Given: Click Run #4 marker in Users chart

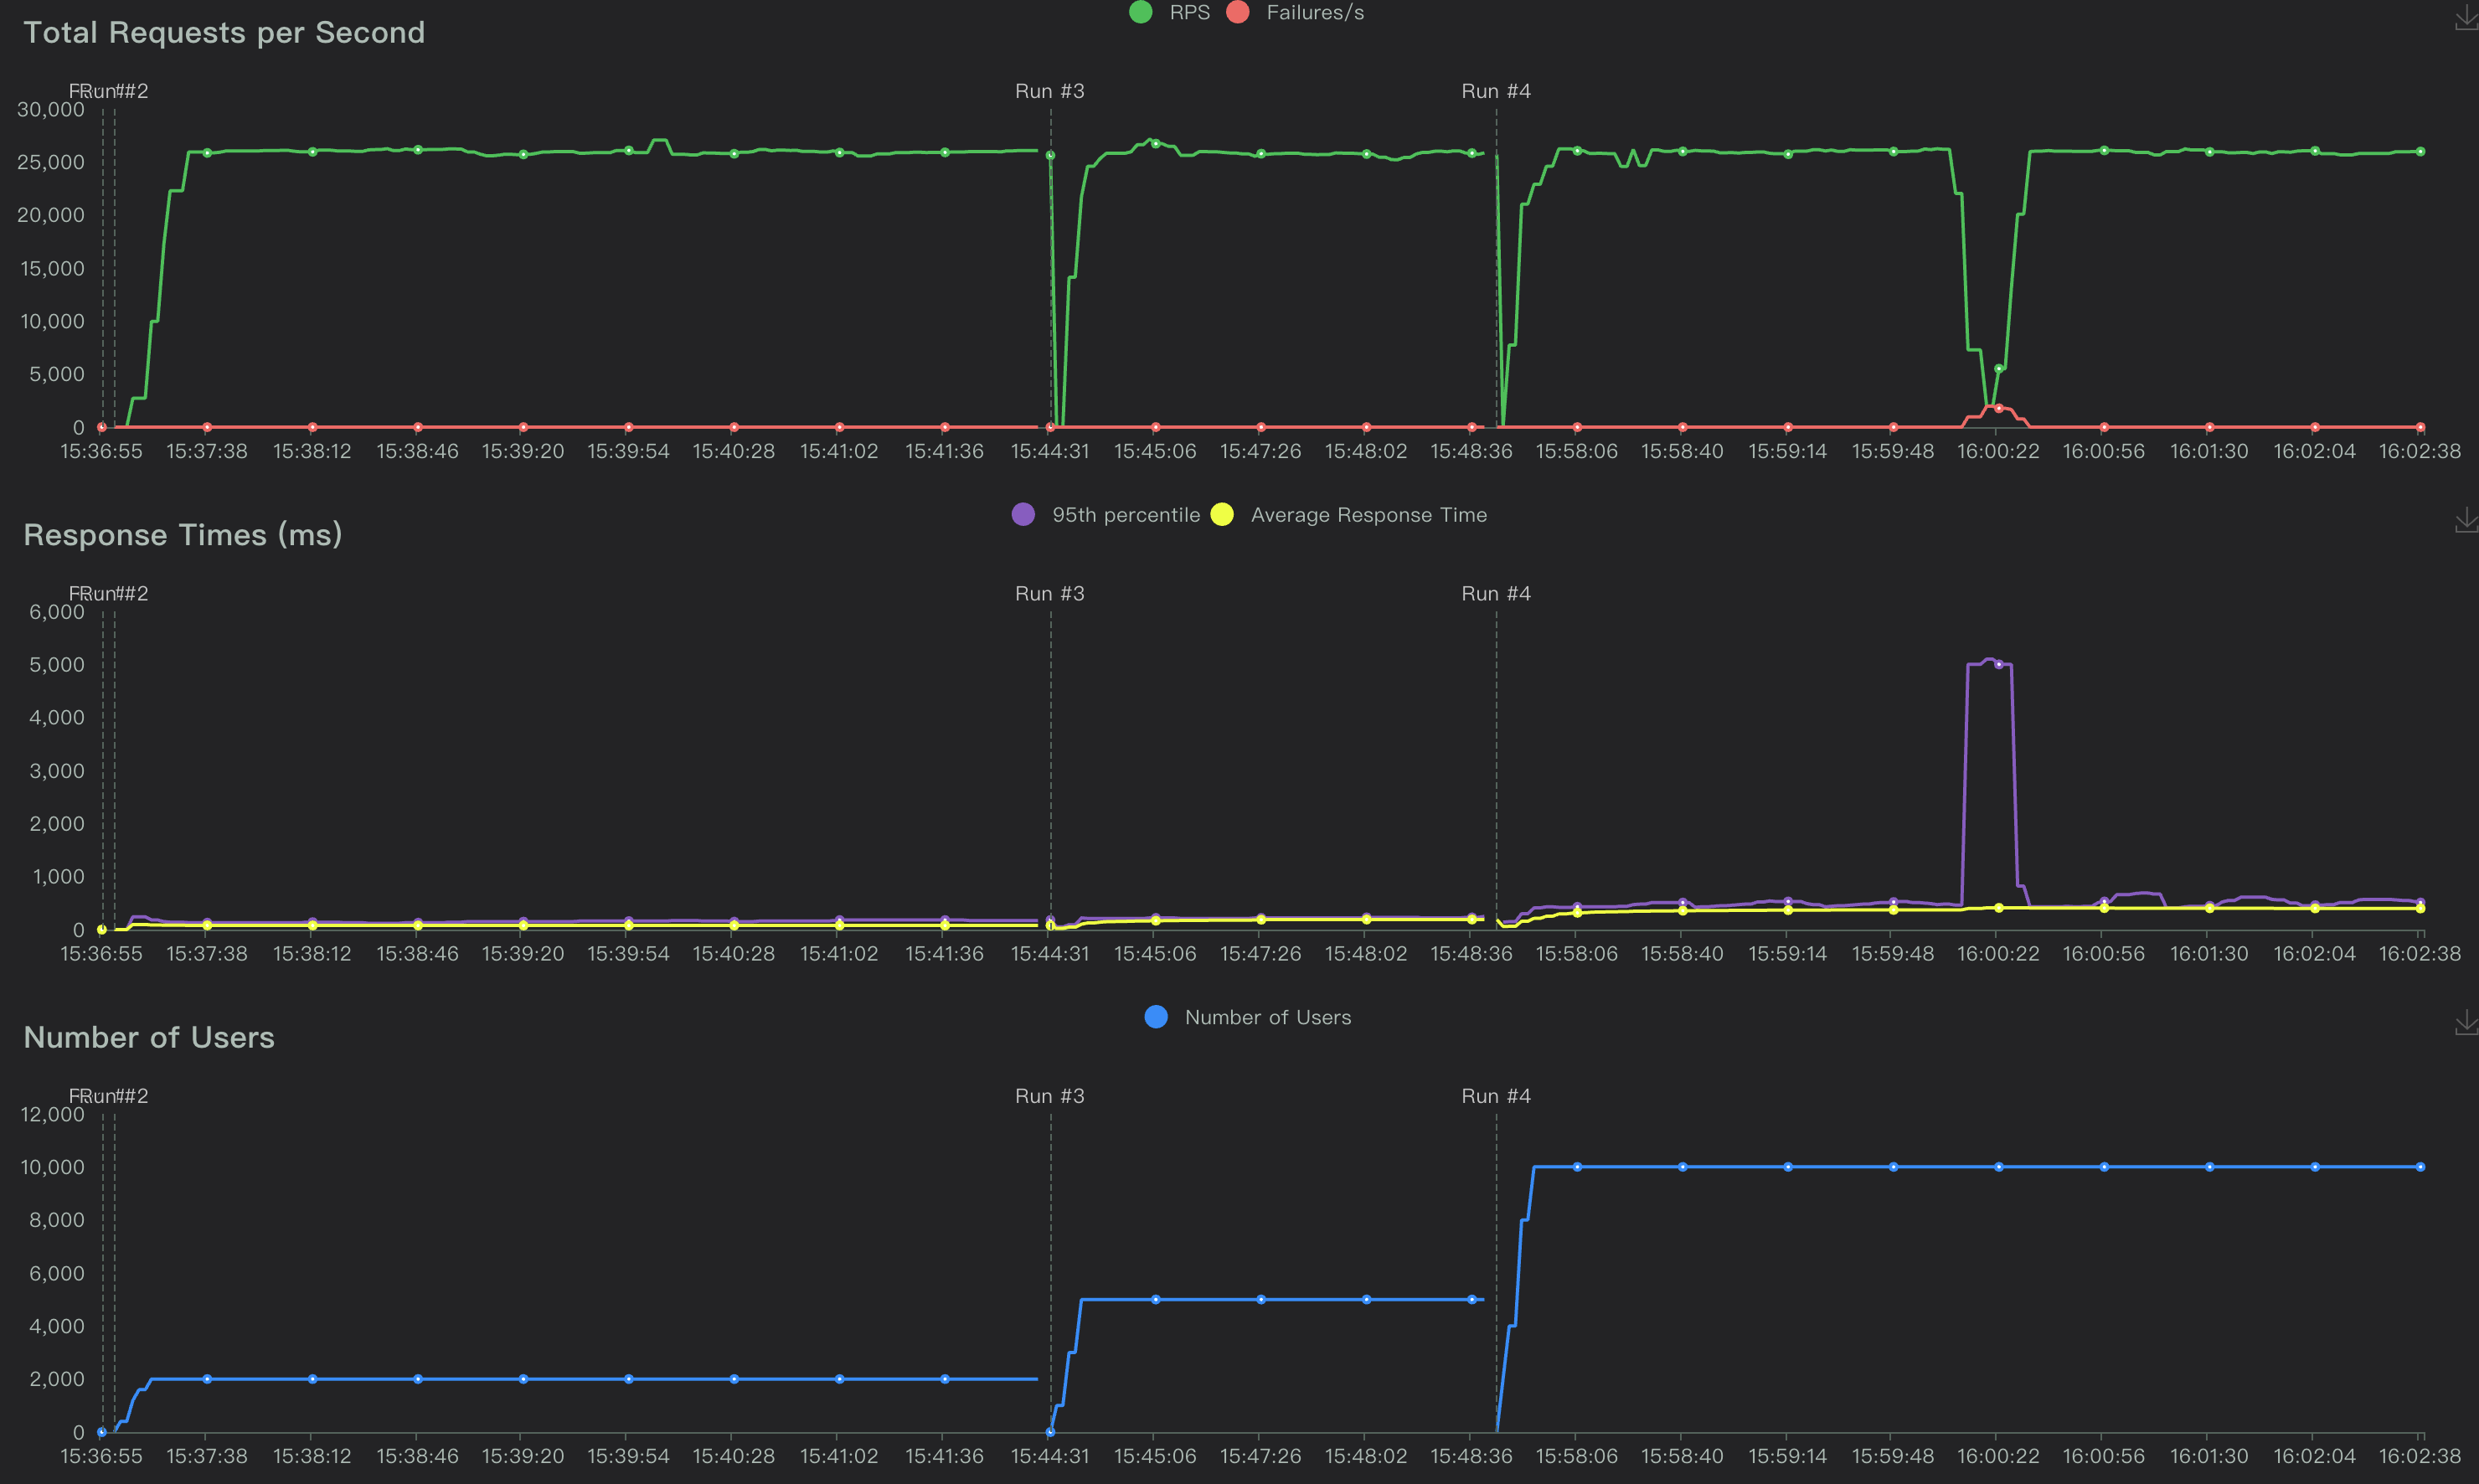Looking at the screenshot, I should point(1495,1096).
